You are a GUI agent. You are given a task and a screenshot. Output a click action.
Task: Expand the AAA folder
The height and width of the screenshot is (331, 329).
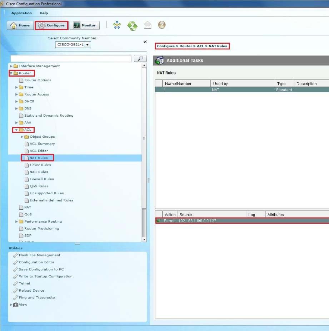pos(16,123)
